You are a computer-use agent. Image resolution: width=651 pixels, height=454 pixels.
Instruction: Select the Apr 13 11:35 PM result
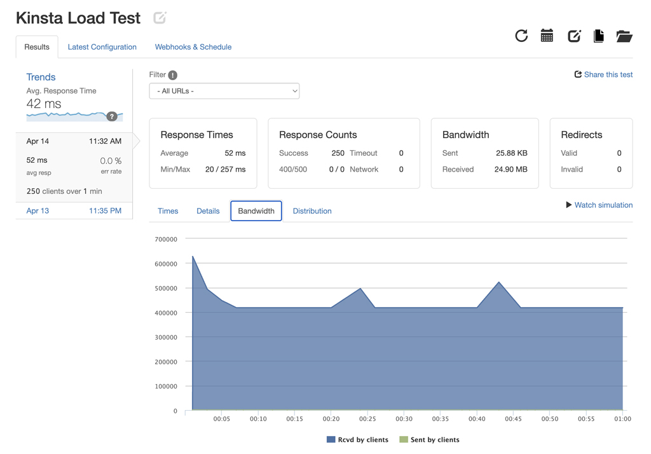[74, 210]
